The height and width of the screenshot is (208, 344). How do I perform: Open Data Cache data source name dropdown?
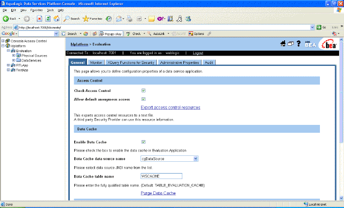196,159
